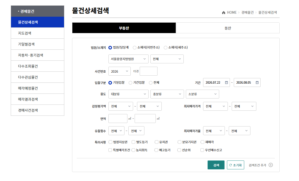Open 물건상세검색 in the sidebar menu
This screenshot has width=299, height=181.
38,22
